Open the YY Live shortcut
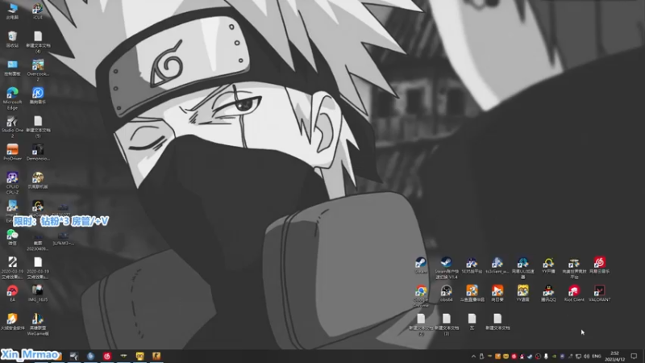This screenshot has height=363, width=645. 548,265
